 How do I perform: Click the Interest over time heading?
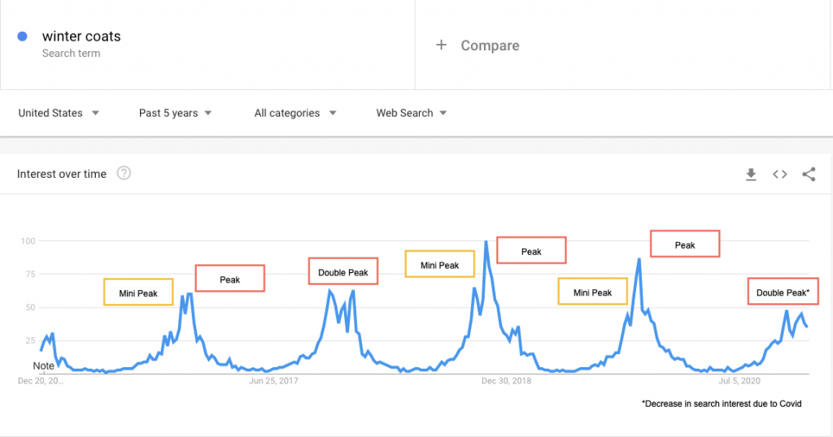pyautogui.click(x=62, y=174)
